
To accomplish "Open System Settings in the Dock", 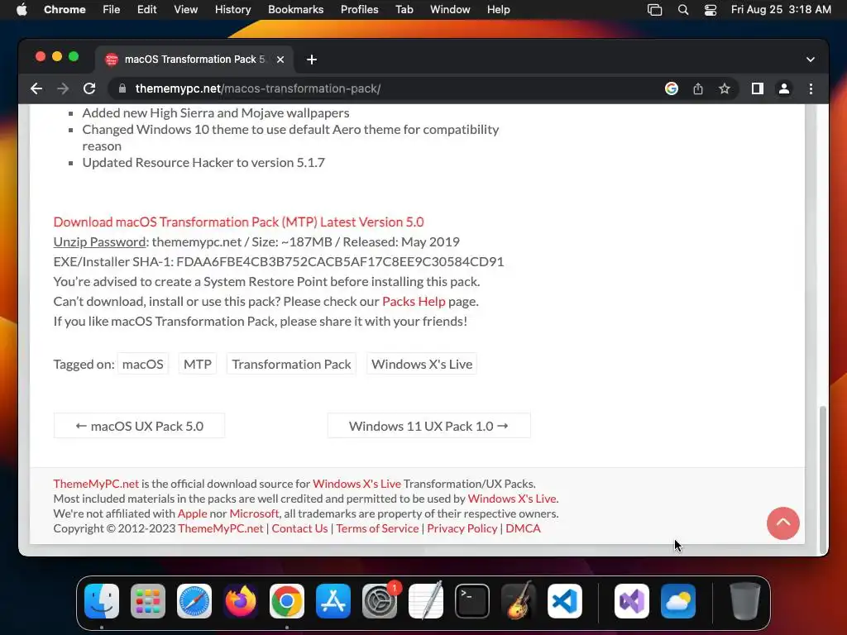I will pos(379,601).
